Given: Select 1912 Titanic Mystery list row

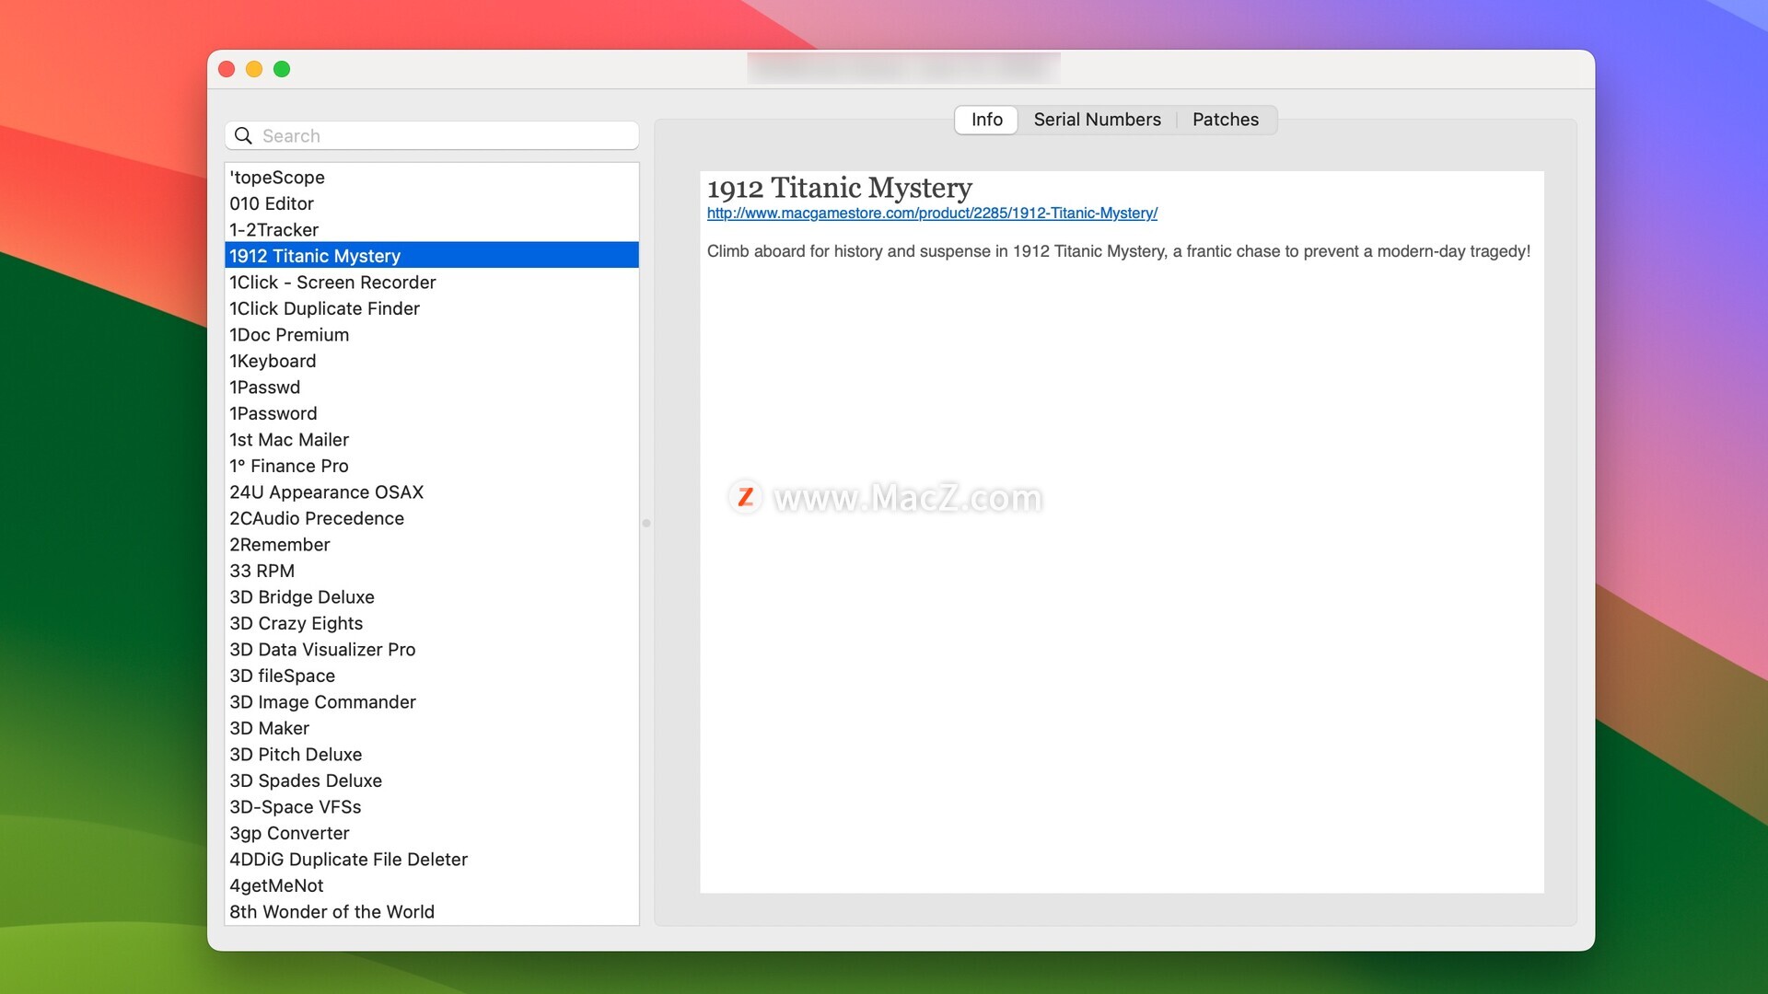Looking at the screenshot, I should (x=431, y=256).
